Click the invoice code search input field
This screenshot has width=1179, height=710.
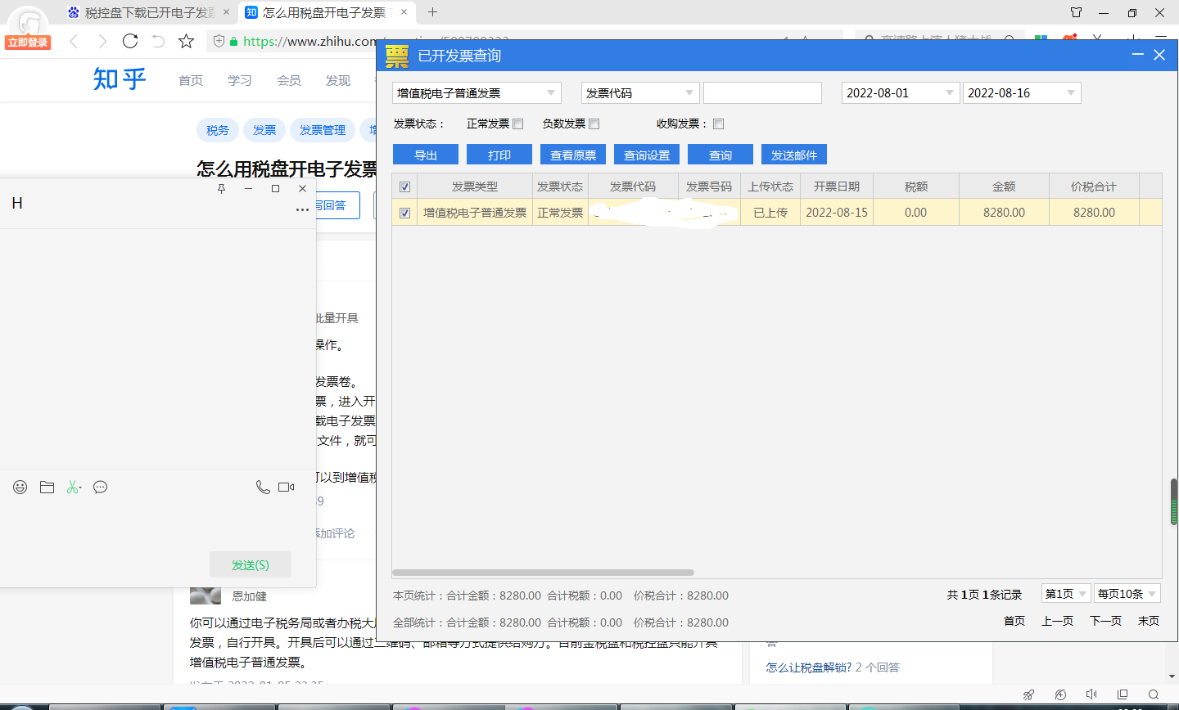click(762, 93)
